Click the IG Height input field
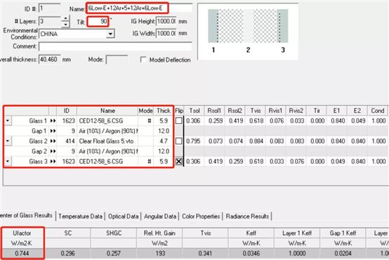The height and width of the screenshot is (260, 389). tap(166, 21)
